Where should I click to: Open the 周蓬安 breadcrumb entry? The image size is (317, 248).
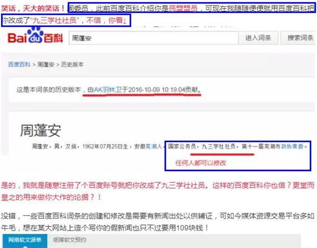(x=46, y=64)
